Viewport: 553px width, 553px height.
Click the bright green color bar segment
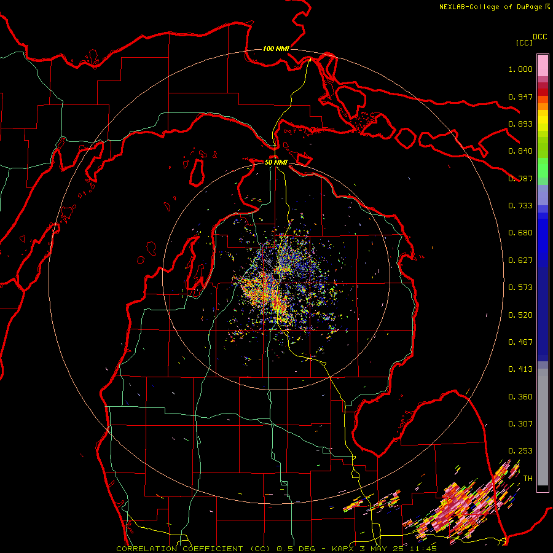tap(543, 168)
